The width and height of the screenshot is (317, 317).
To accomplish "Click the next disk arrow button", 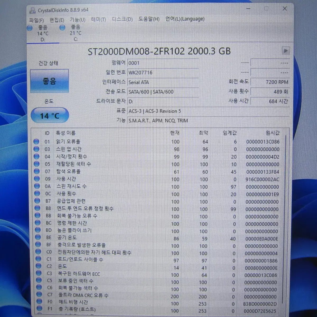I will [x=285, y=51].
